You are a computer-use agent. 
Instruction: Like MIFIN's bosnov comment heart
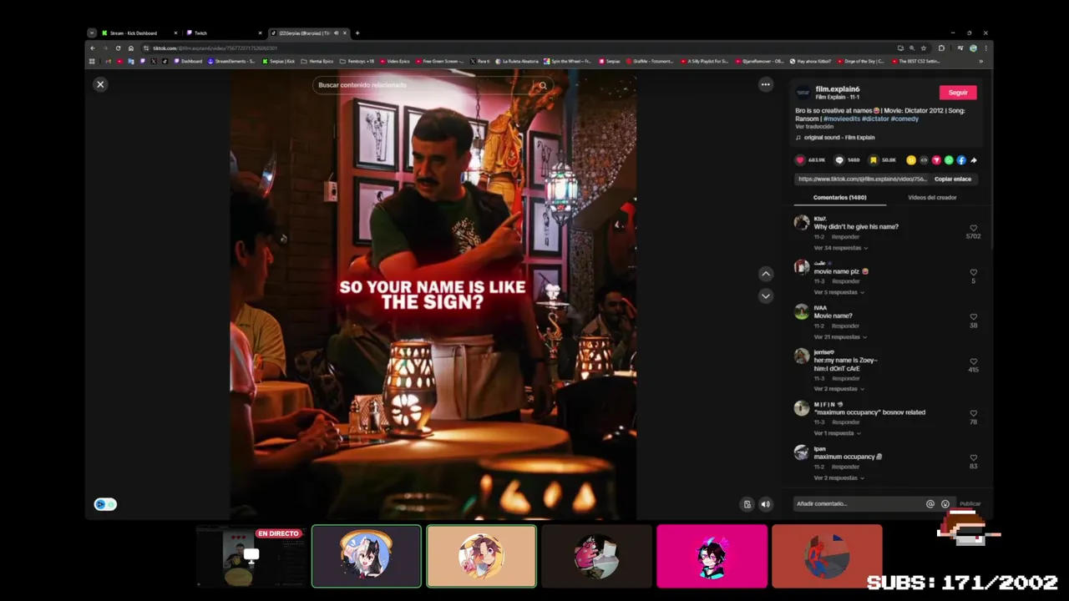pos(973,413)
